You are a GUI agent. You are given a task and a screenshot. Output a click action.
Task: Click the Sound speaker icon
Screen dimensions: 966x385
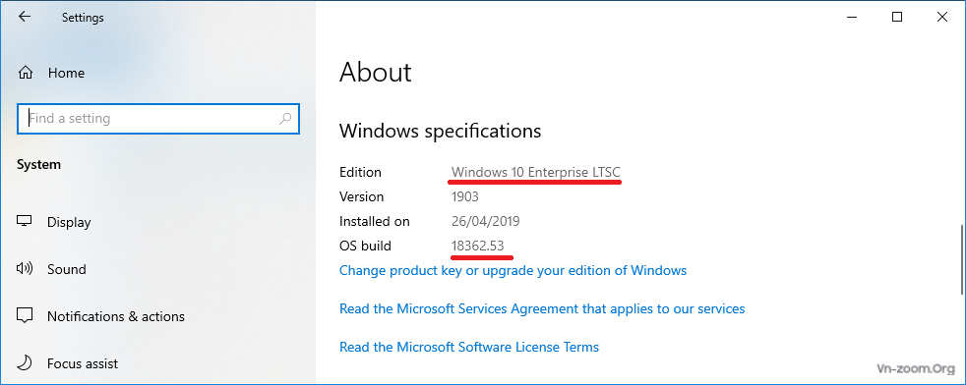[25, 269]
